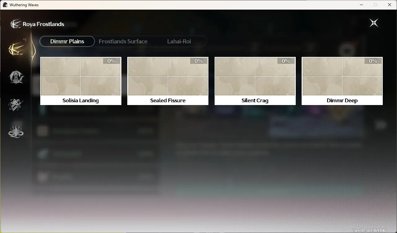Open the Sealed Fissure map thumbnail
Viewport: 397px width, 233px height.
[168, 76]
